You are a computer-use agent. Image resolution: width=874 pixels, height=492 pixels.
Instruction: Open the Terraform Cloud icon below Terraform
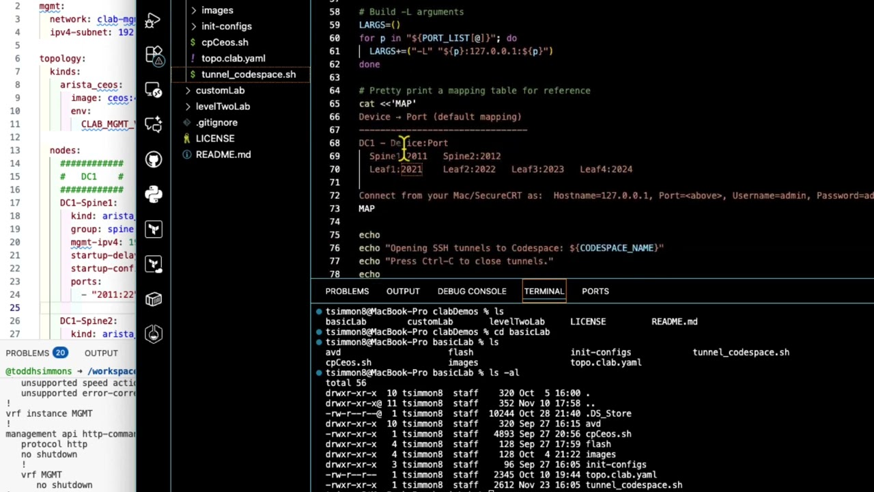click(x=153, y=264)
